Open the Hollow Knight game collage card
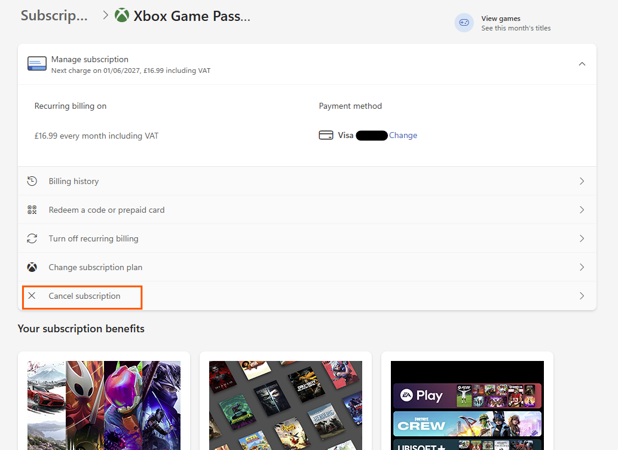The width and height of the screenshot is (618, 450). [104, 401]
